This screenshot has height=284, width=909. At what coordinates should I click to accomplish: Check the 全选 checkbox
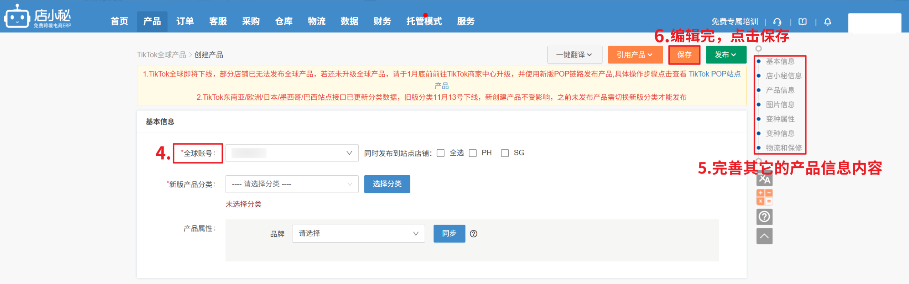coord(441,153)
